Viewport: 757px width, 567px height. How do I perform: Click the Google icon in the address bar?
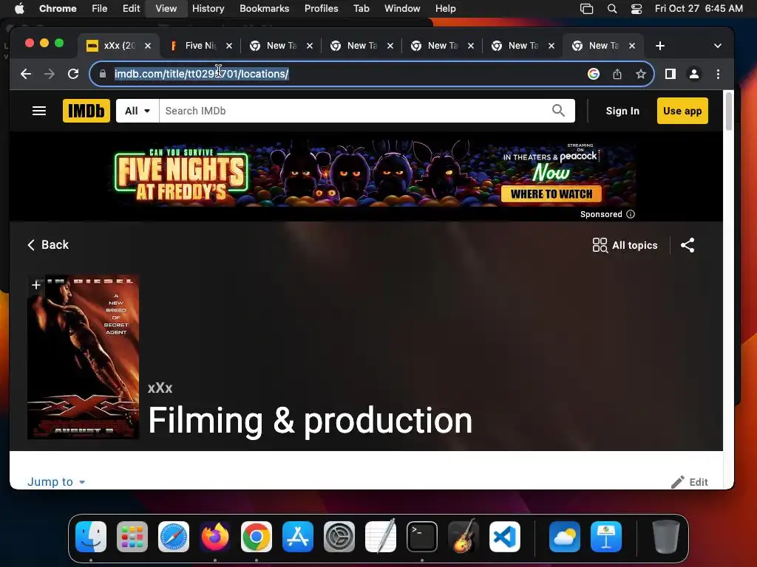pos(594,74)
